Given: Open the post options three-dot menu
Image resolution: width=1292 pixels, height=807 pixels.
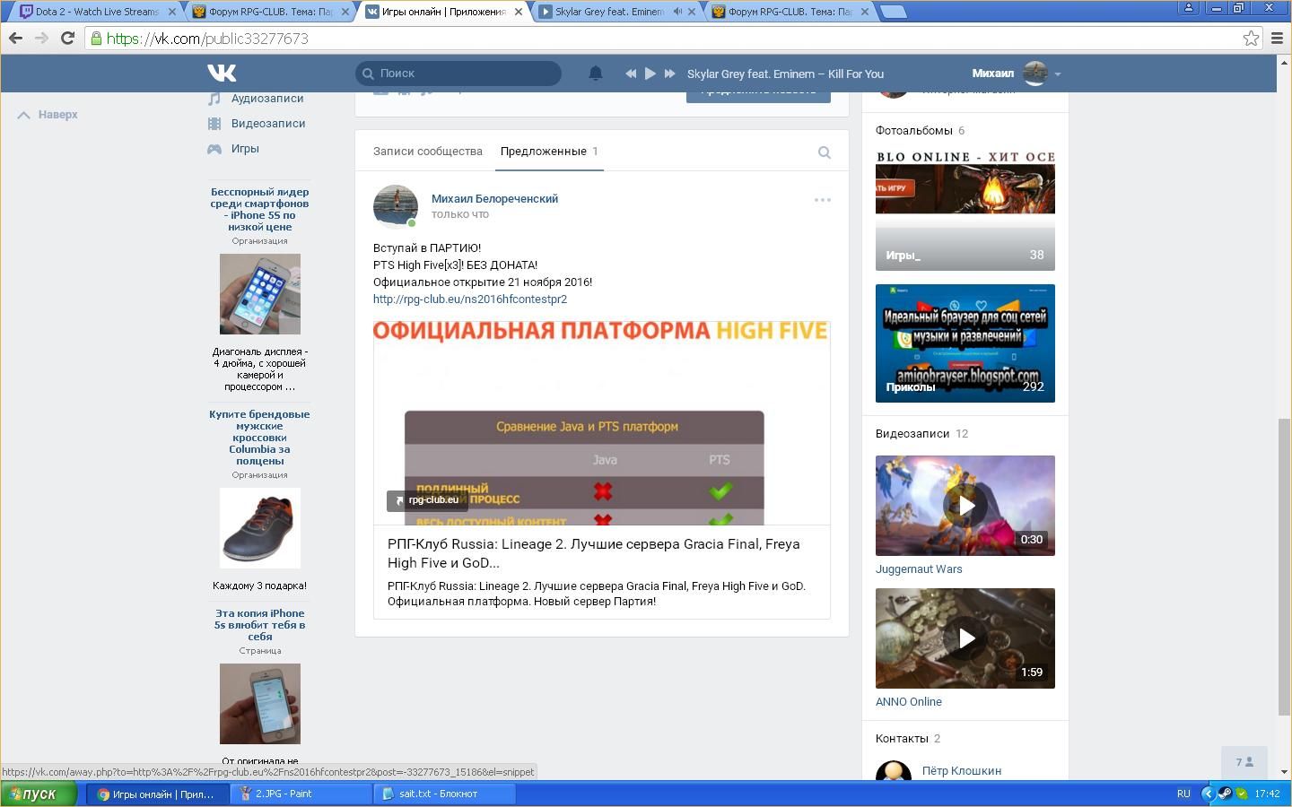Looking at the screenshot, I should pos(823,200).
